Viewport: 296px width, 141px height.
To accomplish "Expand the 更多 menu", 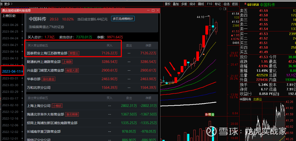I will pos(8,3).
